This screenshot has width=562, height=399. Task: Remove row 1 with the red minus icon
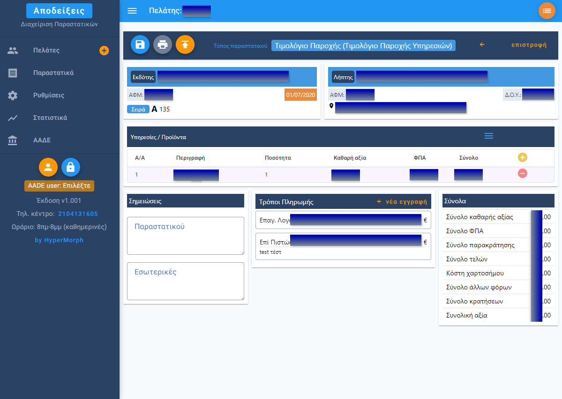point(522,173)
